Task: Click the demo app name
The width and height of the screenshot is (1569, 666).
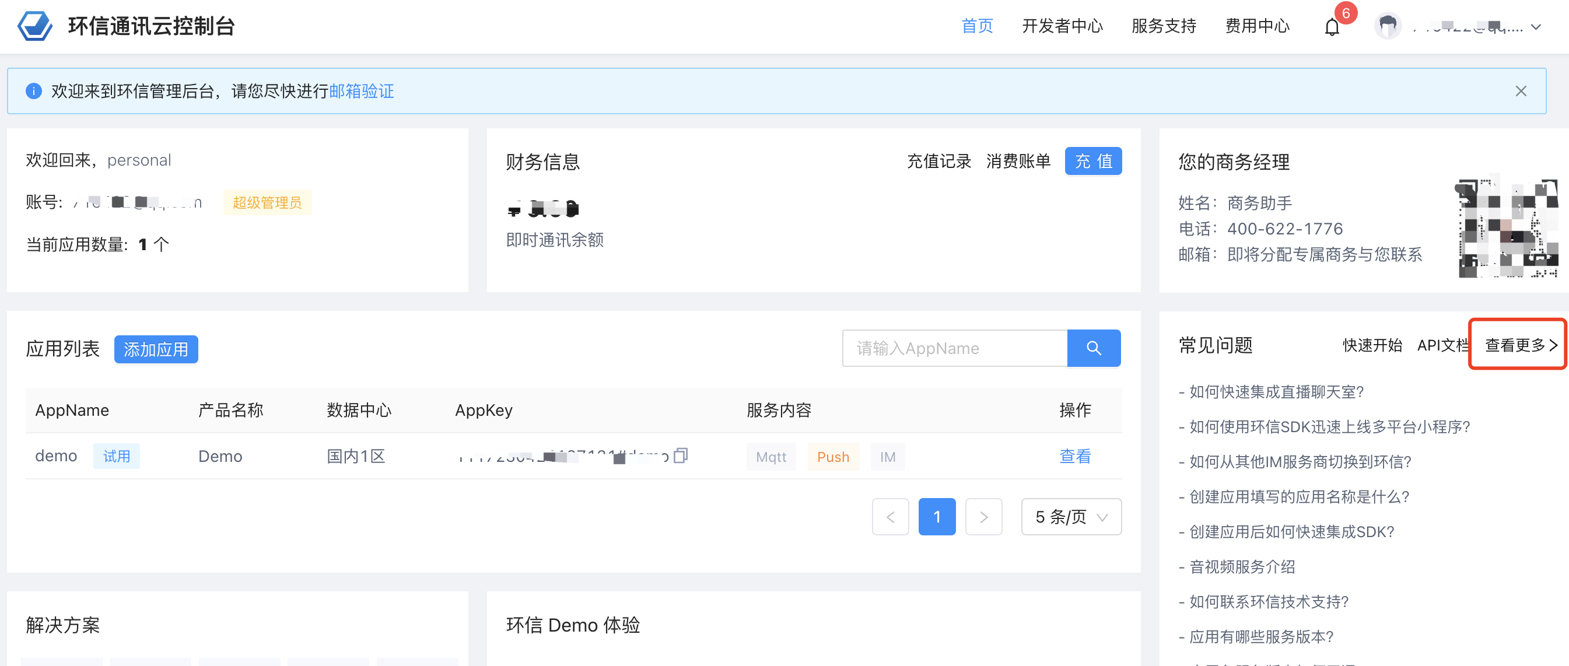Action: (56, 457)
